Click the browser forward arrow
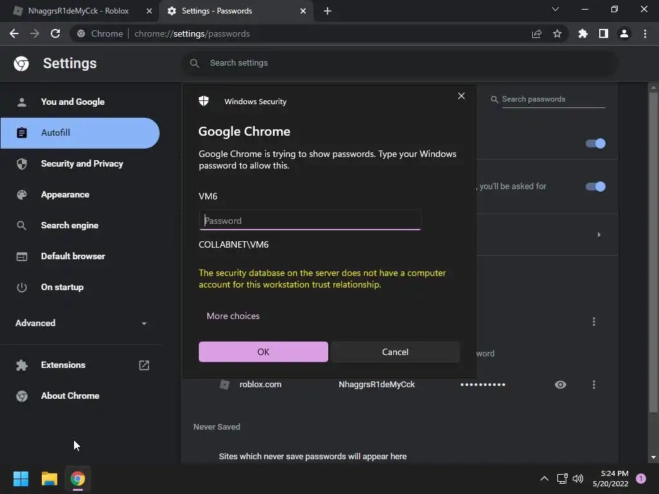Viewport: 659px width, 494px height. pyautogui.click(x=35, y=33)
